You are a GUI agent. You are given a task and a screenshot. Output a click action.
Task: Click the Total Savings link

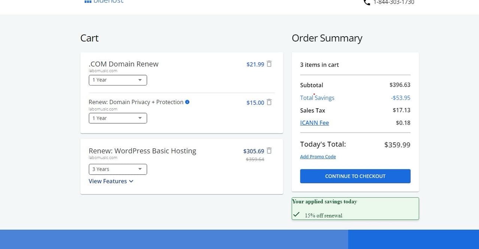(x=317, y=97)
